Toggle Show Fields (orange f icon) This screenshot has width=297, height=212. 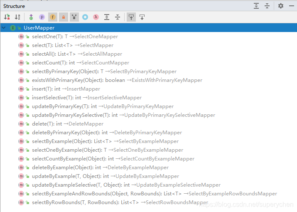click(x=53, y=17)
